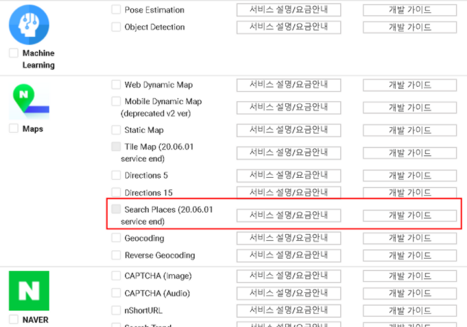Open Search Places developer guide button

coord(409,215)
